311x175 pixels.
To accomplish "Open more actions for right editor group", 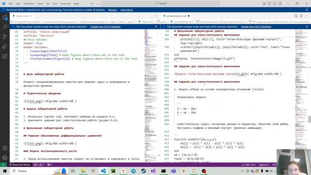I will pyautogui.click(x=307, y=16).
